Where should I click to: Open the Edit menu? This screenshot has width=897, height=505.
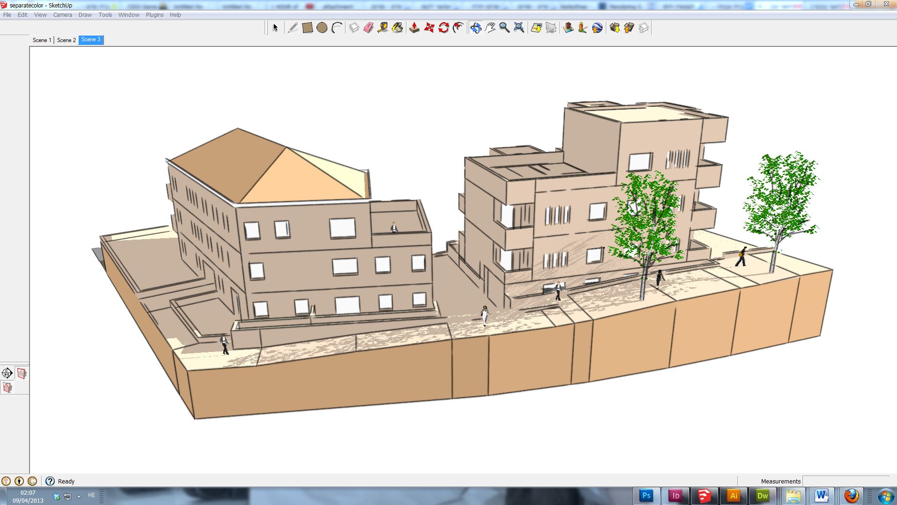[x=22, y=15]
